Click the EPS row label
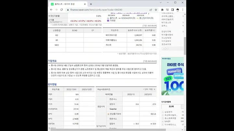The height and width of the screenshot is (131, 234). [x=50, y=114]
